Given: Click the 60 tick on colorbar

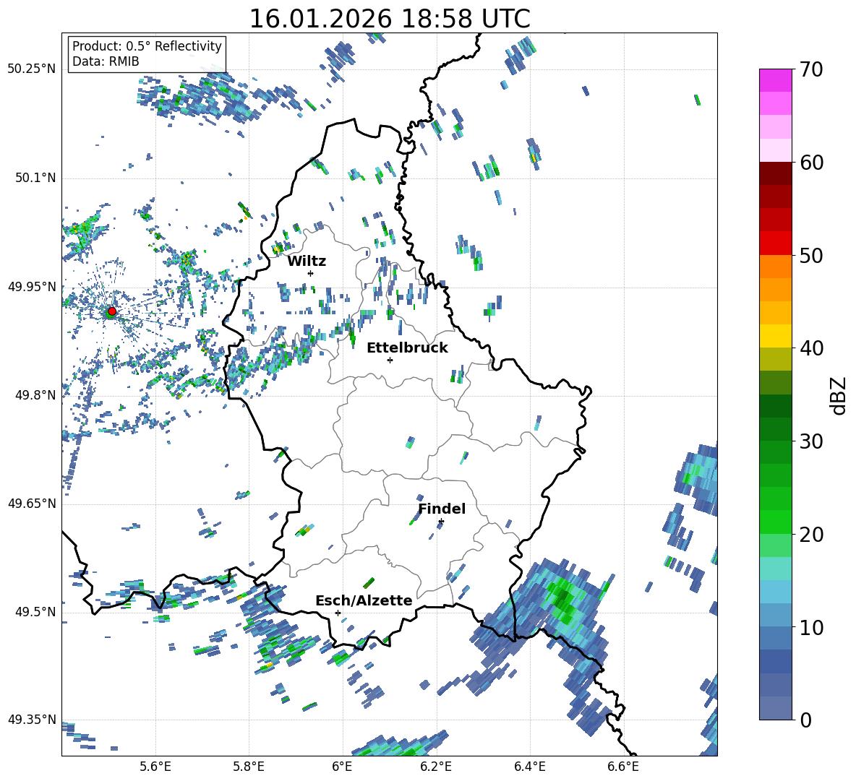Looking at the screenshot, I should pyautogui.click(x=811, y=163).
